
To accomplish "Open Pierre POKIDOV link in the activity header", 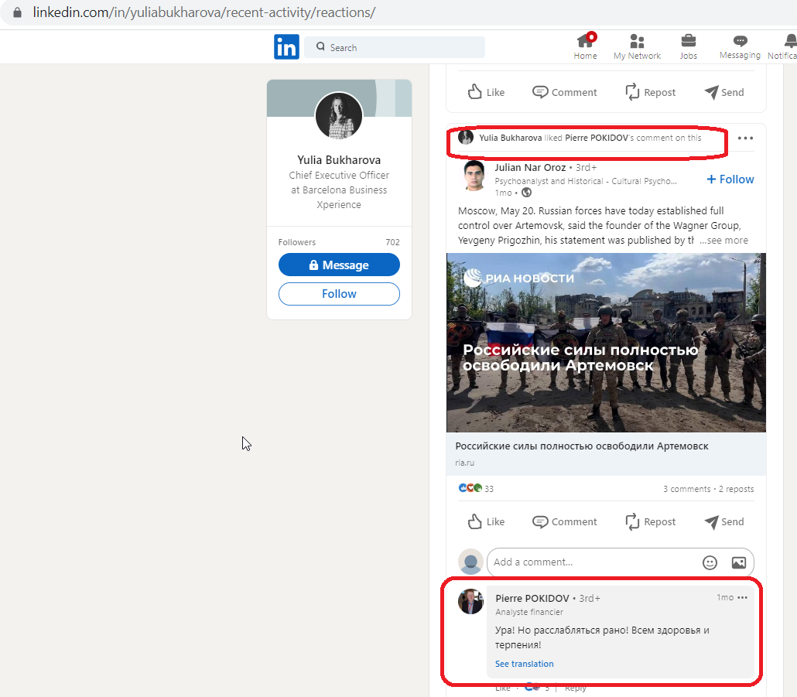I will coord(597,138).
